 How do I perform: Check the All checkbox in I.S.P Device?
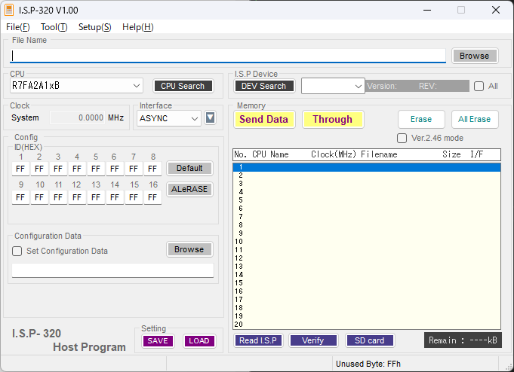click(x=479, y=86)
